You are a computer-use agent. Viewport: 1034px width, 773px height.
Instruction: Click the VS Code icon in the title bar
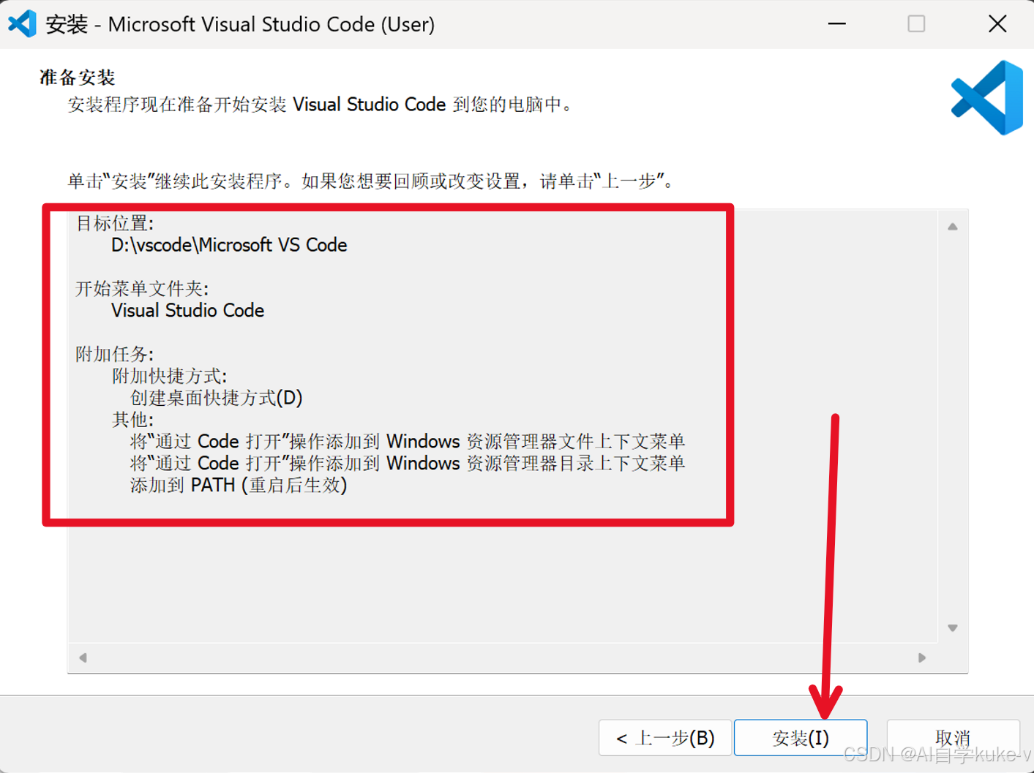22,24
